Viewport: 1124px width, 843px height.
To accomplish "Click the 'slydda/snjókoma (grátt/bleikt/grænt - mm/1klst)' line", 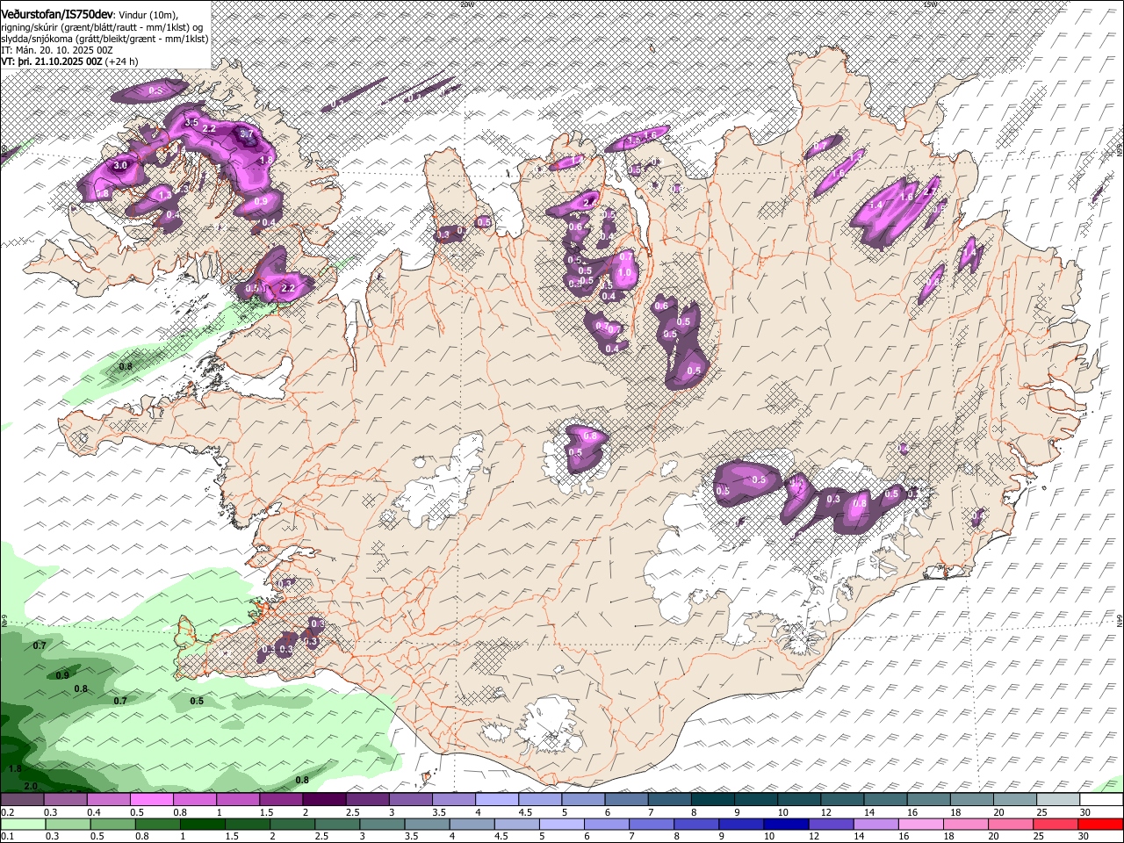I will (104, 40).
